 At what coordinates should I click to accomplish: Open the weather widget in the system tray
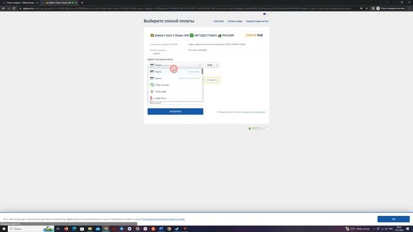click(358, 229)
